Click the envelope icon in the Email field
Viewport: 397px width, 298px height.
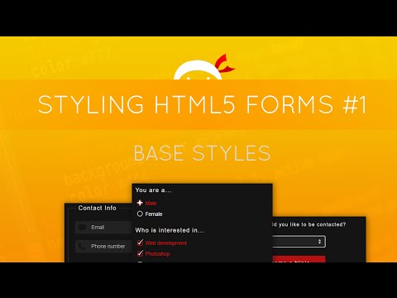coord(82,228)
